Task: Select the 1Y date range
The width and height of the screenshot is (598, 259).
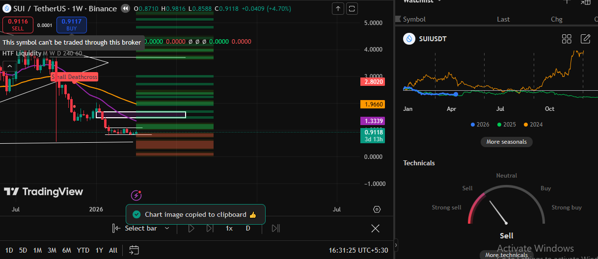Action: (99, 250)
